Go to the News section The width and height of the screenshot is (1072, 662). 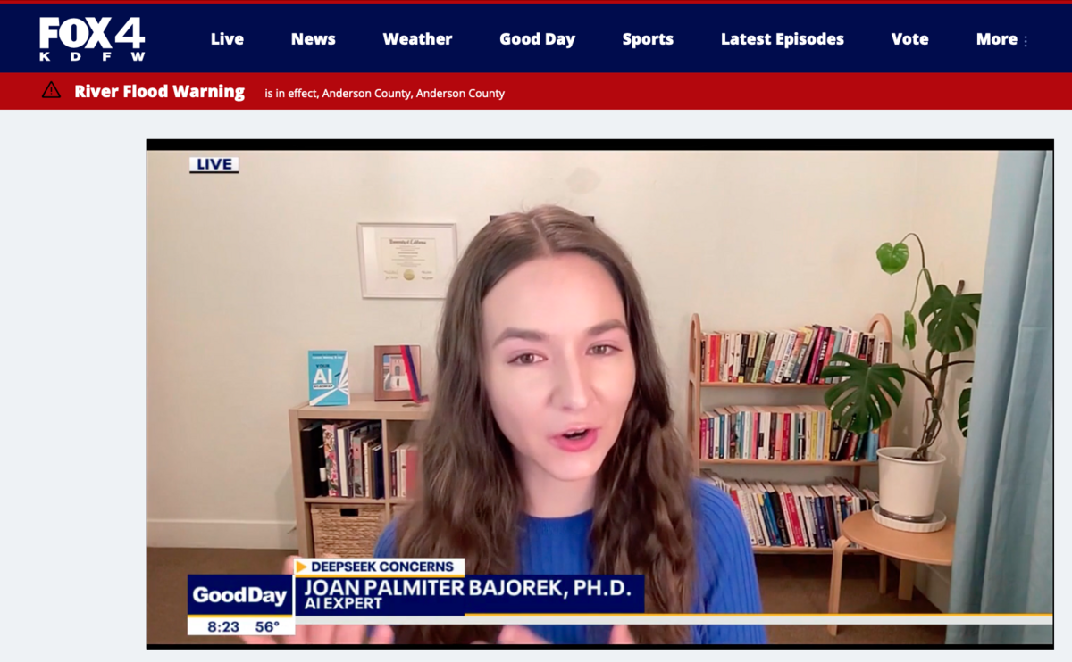(313, 39)
